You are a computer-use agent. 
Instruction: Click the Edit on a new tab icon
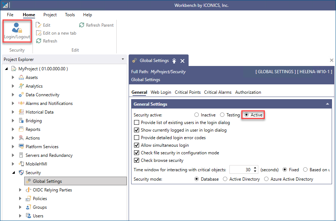click(x=39, y=33)
